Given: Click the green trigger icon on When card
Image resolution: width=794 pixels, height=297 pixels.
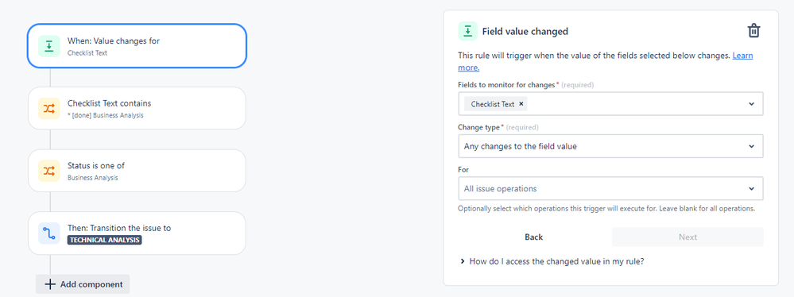Looking at the screenshot, I should click(x=49, y=46).
